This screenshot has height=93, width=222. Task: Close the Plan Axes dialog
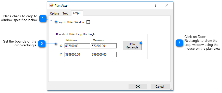[167, 6]
